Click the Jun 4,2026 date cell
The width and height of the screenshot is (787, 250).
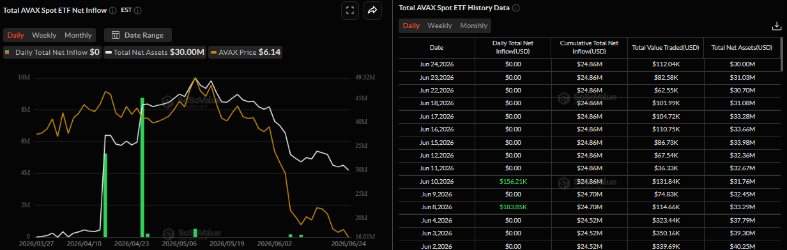click(436, 220)
